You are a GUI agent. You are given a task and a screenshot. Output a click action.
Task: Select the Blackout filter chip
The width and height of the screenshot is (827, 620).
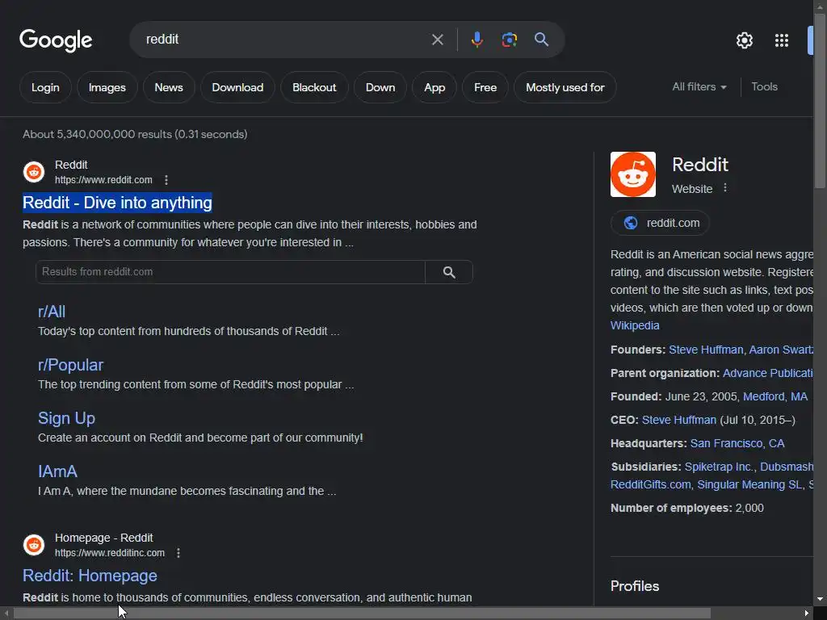point(314,87)
